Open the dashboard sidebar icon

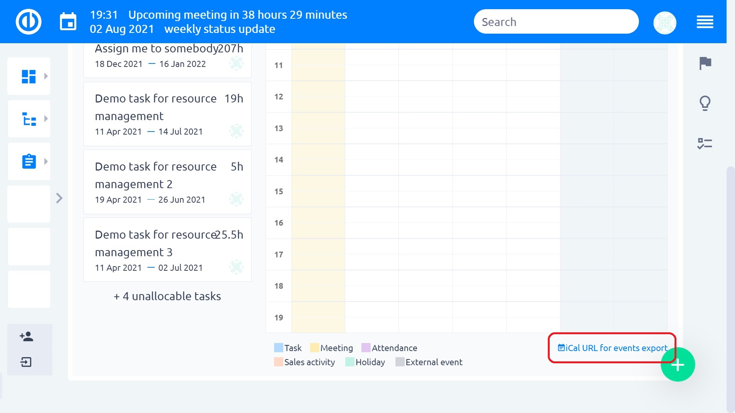coord(29,76)
